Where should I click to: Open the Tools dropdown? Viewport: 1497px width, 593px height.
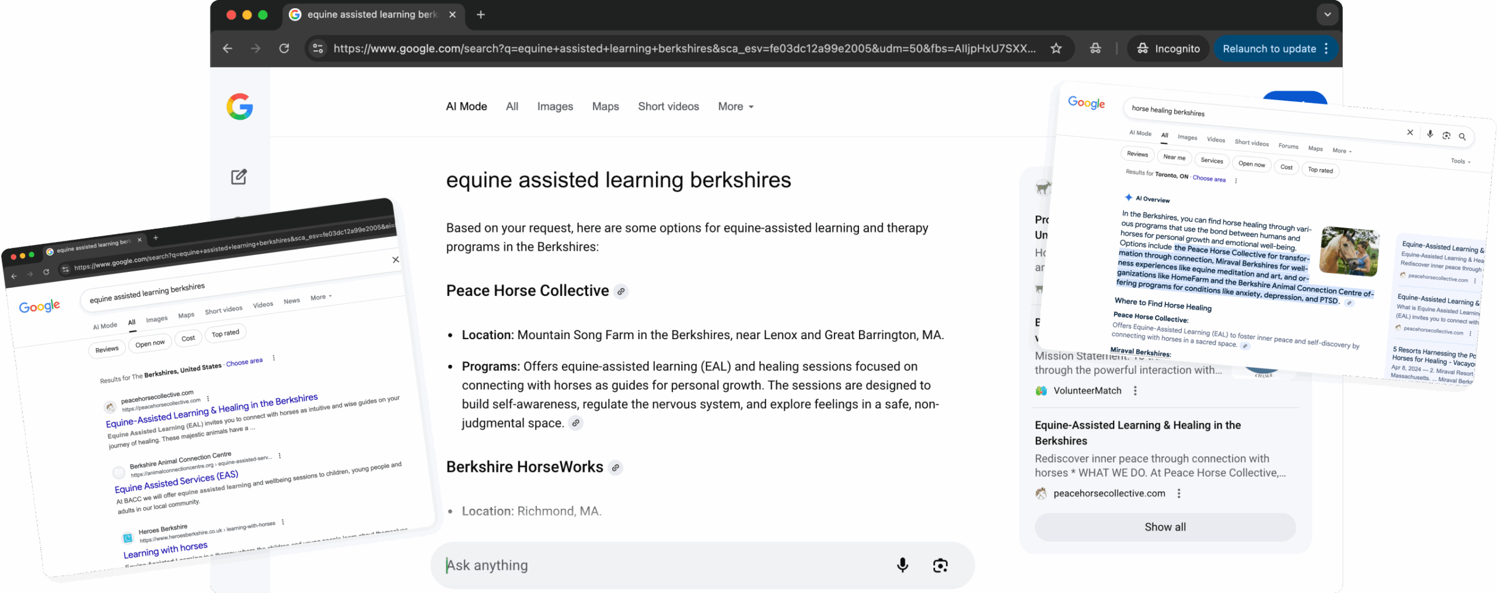[1460, 161]
